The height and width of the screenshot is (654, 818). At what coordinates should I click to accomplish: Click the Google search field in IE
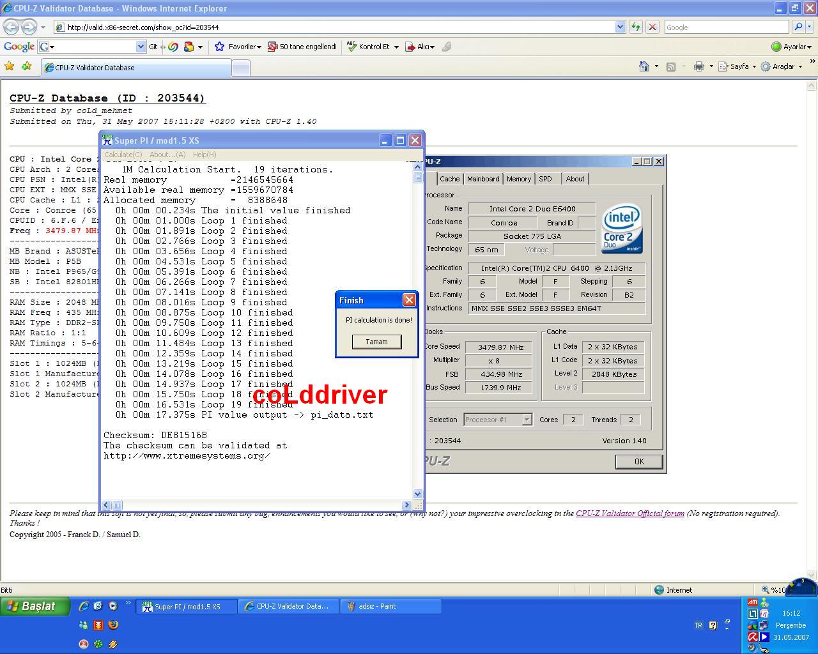(x=727, y=27)
